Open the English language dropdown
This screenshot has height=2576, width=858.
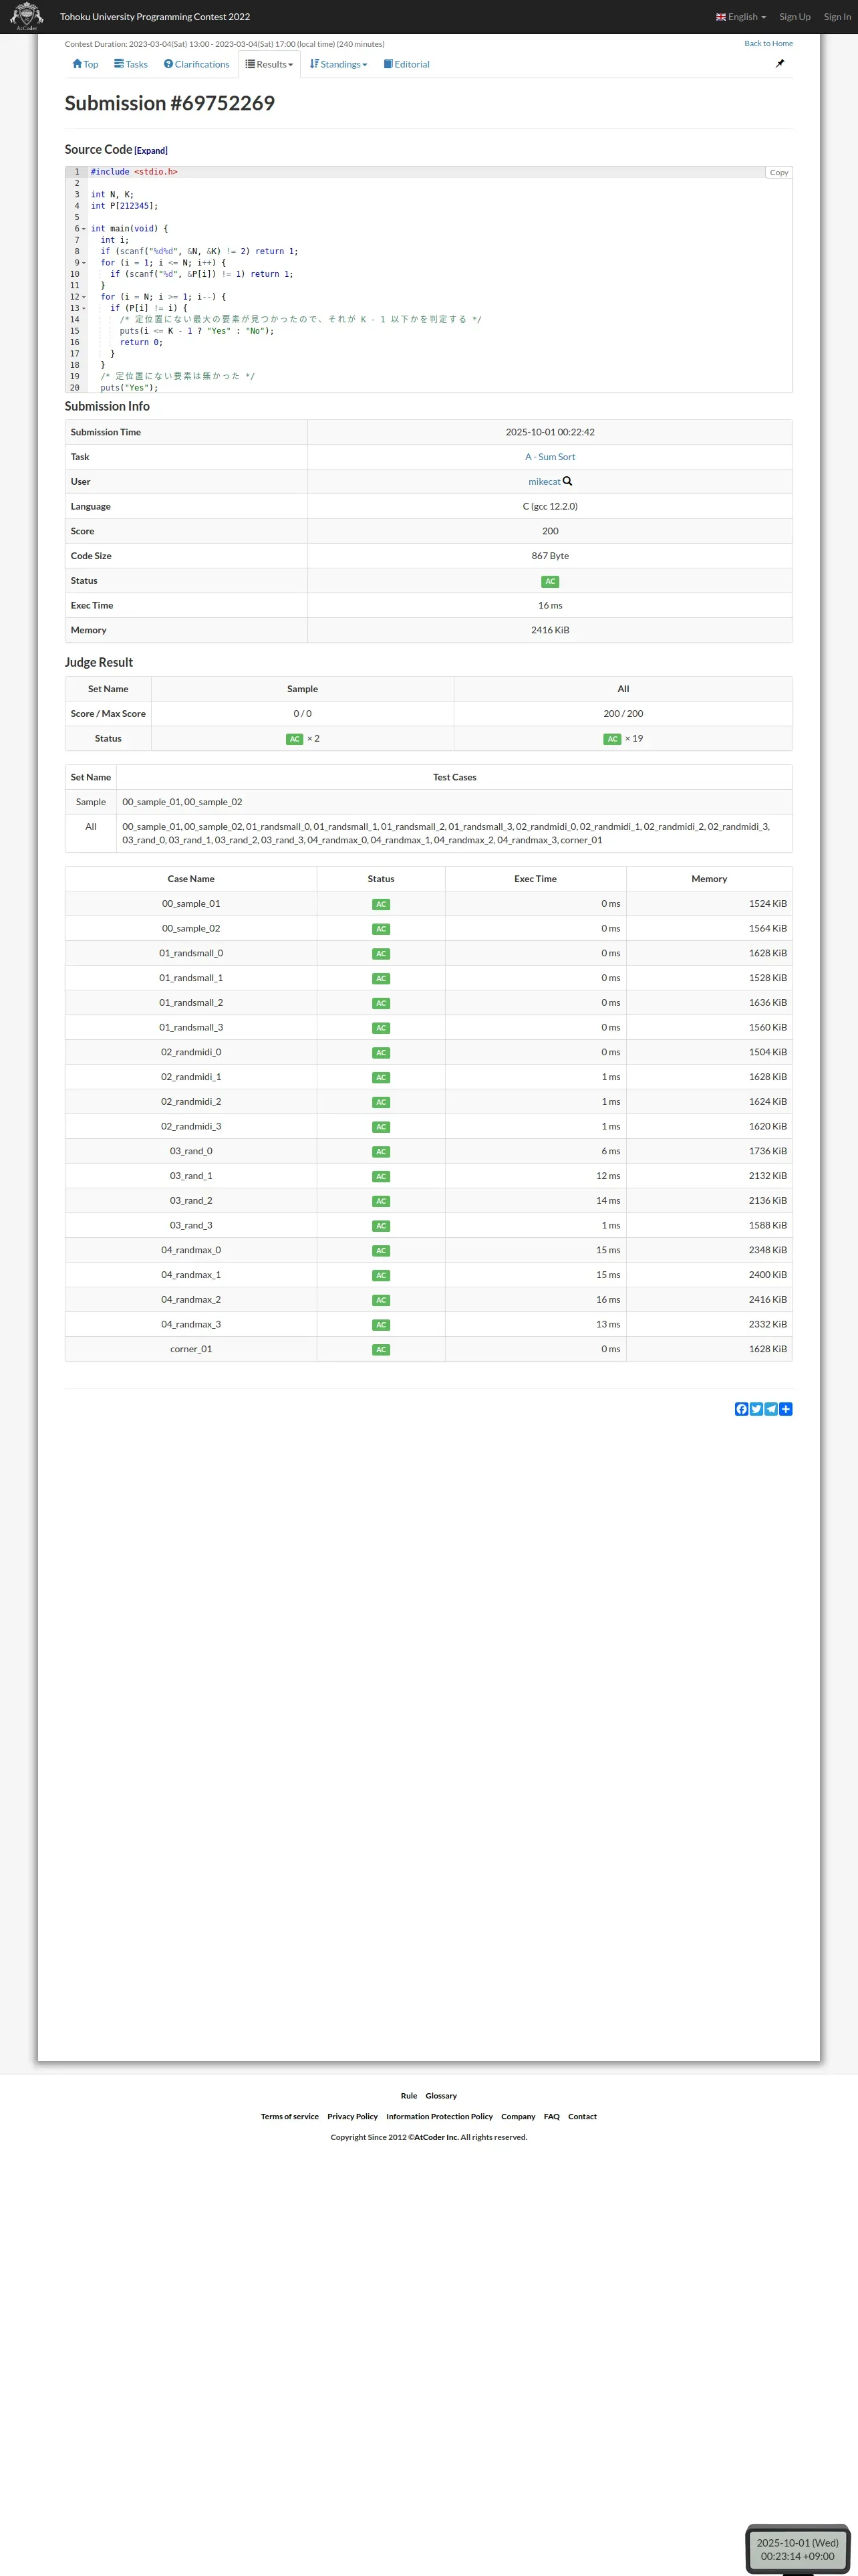(741, 17)
